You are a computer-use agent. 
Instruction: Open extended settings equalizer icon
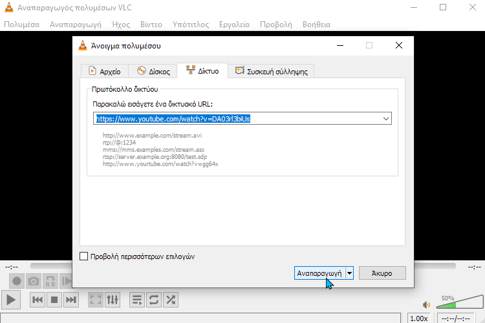[x=113, y=300]
